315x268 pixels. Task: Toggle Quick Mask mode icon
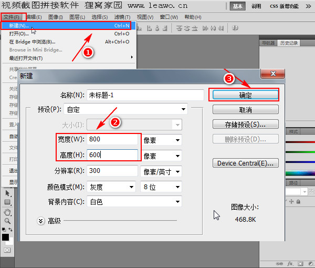[x=7, y=250]
